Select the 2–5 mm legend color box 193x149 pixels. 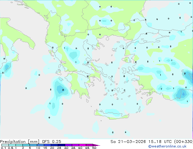point(26,145)
